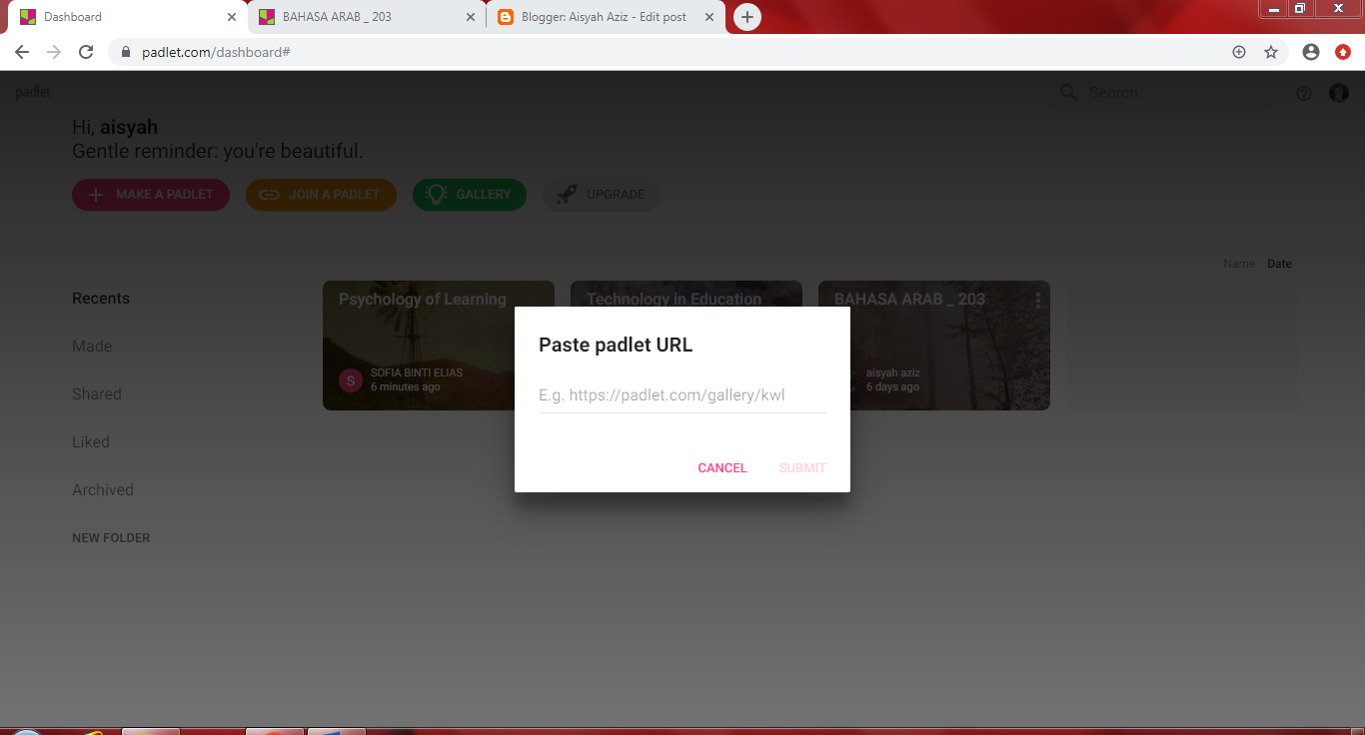
Task: Select the Dashboard browser tab
Action: pyautogui.click(x=128, y=17)
